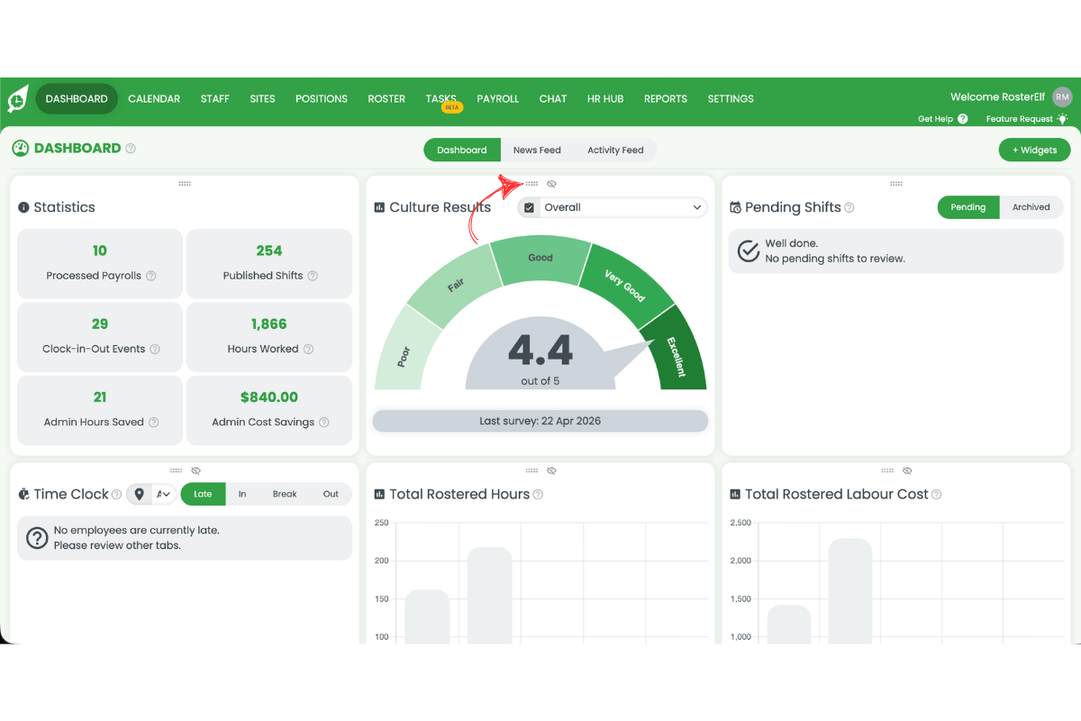Screen dimensions: 1081x721
Task: Click the clipboard icon in Culture Results filter
Action: coord(530,207)
